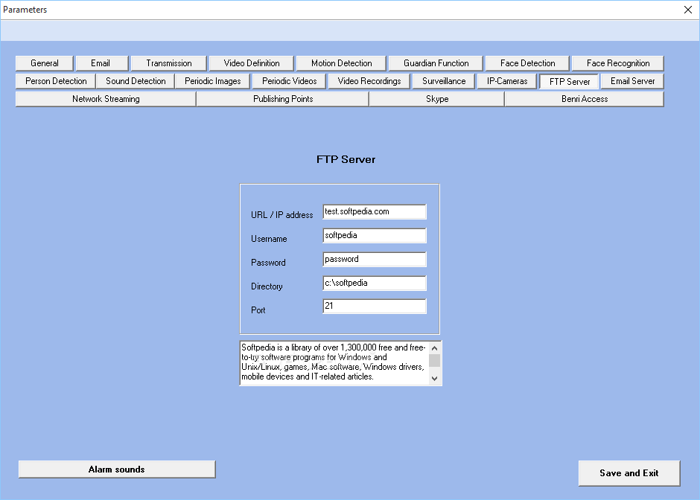Click the FTP Server heading
Screen dimensions: 700x500
[x=346, y=160]
